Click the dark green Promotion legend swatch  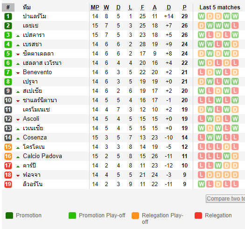[9, 215]
